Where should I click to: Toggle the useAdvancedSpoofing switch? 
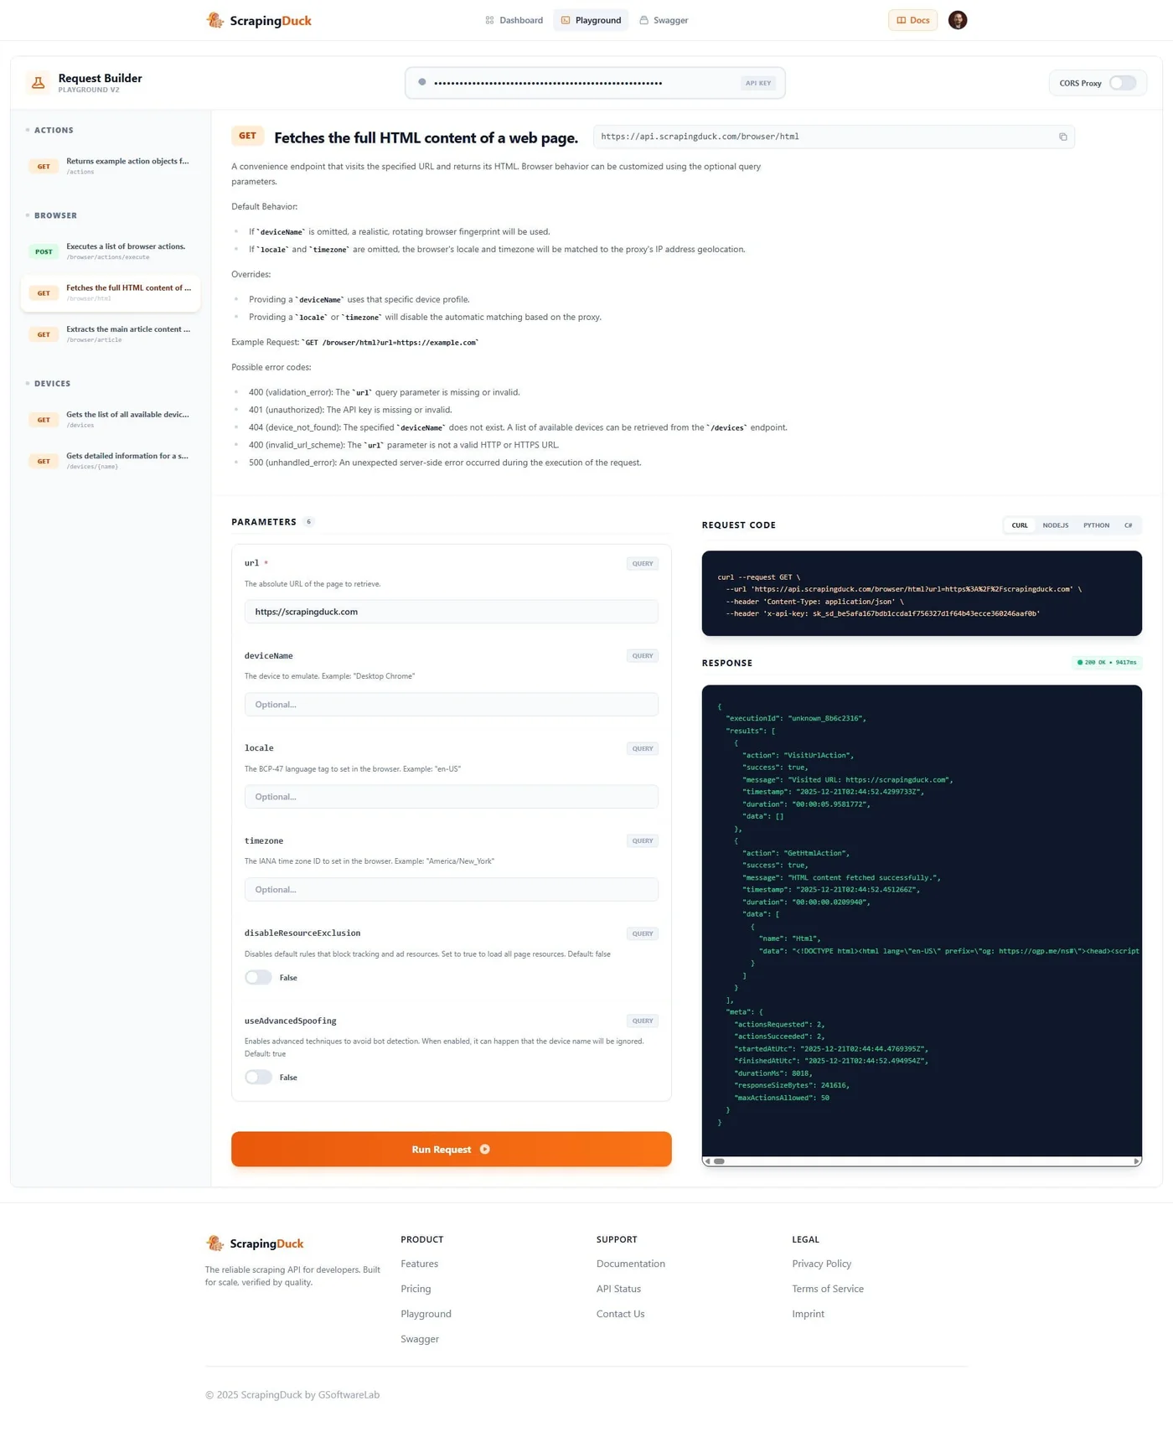click(x=258, y=1078)
